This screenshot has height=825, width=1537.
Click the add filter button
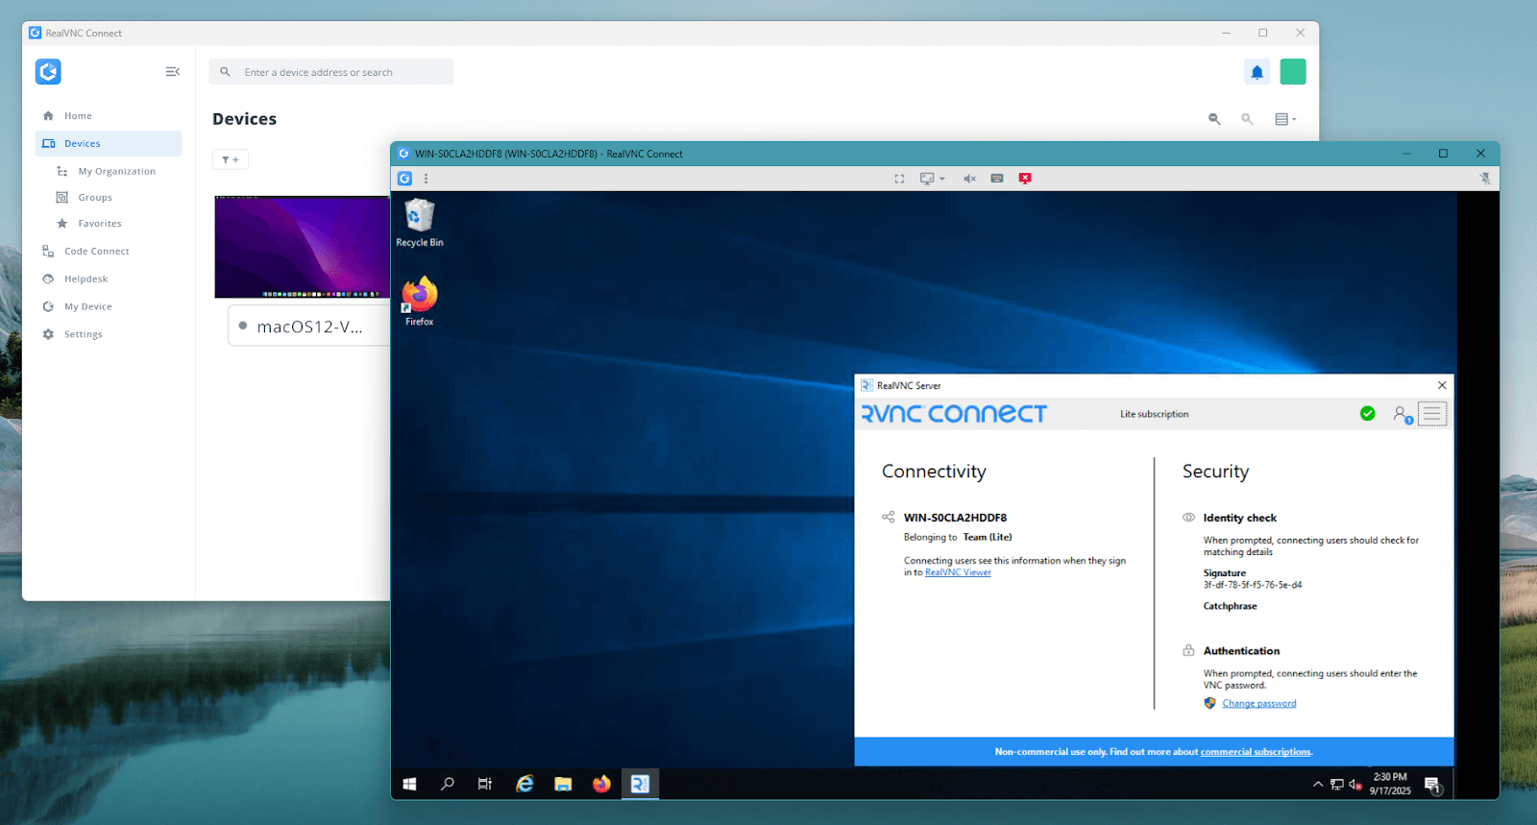click(x=231, y=159)
